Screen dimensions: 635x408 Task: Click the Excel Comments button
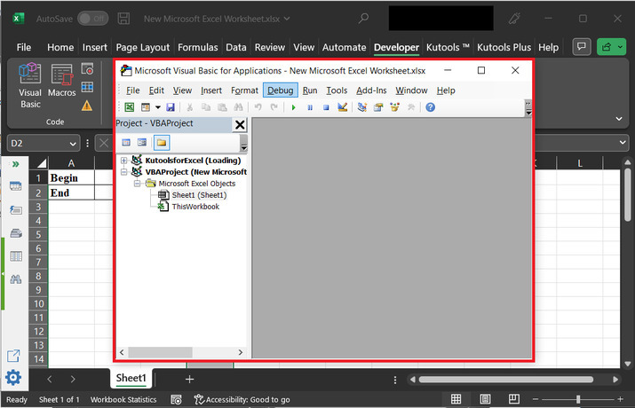(x=582, y=47)
